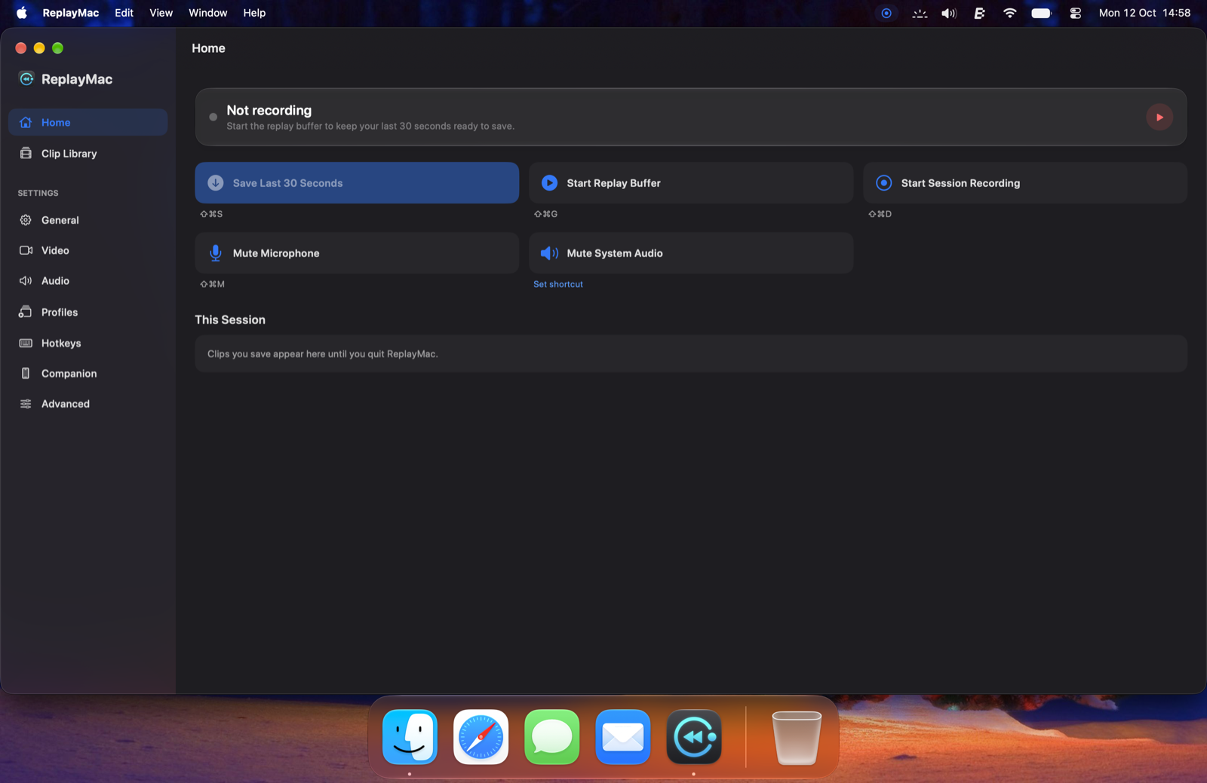Image resolution: width=1207 pixels, height=783 pixels.
Task: Open the Apple menu
Action: pyautogui.click(x=22, y=13)
